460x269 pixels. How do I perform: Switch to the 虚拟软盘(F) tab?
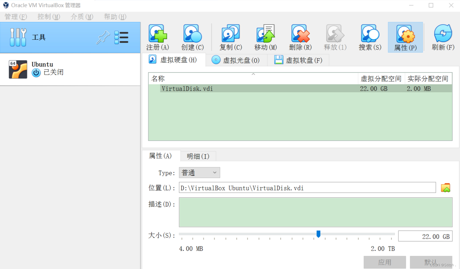click(298, 60)
